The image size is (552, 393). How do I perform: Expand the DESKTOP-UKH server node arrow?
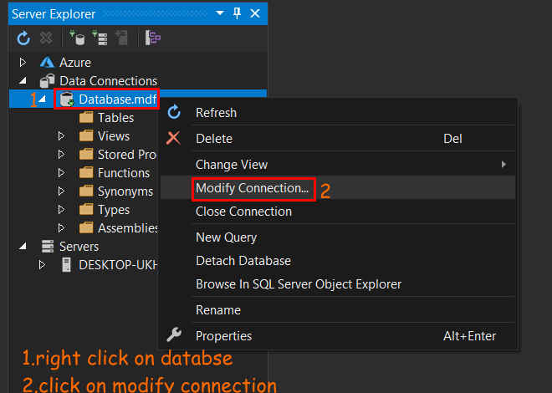(43, 264)
